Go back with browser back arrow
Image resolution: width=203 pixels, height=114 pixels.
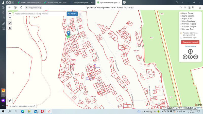(9, 8)
